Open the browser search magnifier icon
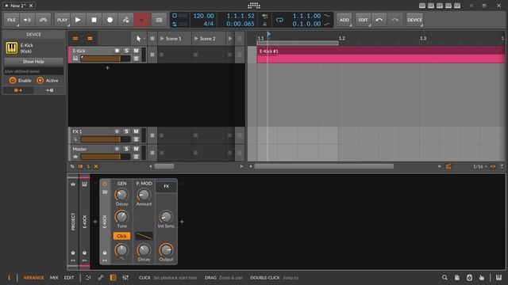The height and width of the screenshot is (285, 508). 444,278
